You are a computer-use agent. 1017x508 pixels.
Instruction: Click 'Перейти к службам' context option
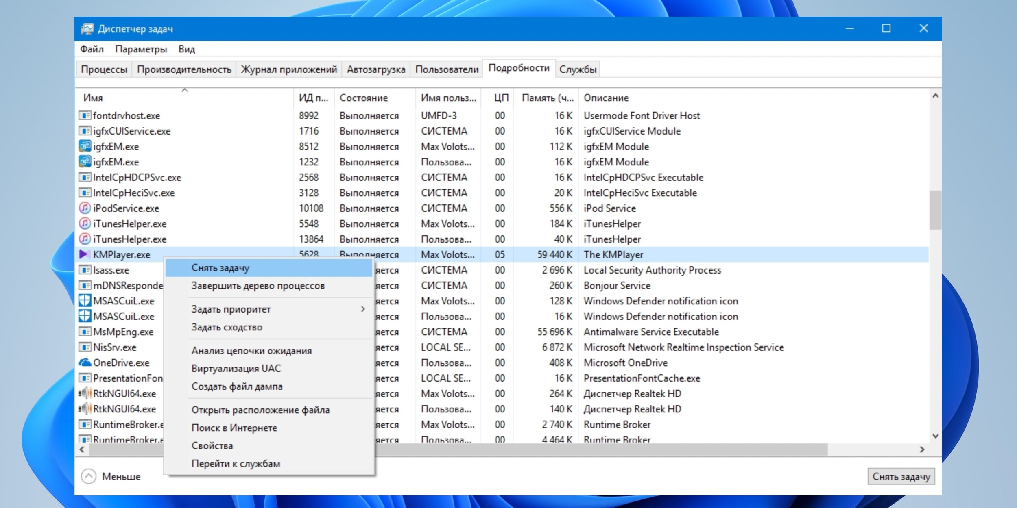[235, 462]
